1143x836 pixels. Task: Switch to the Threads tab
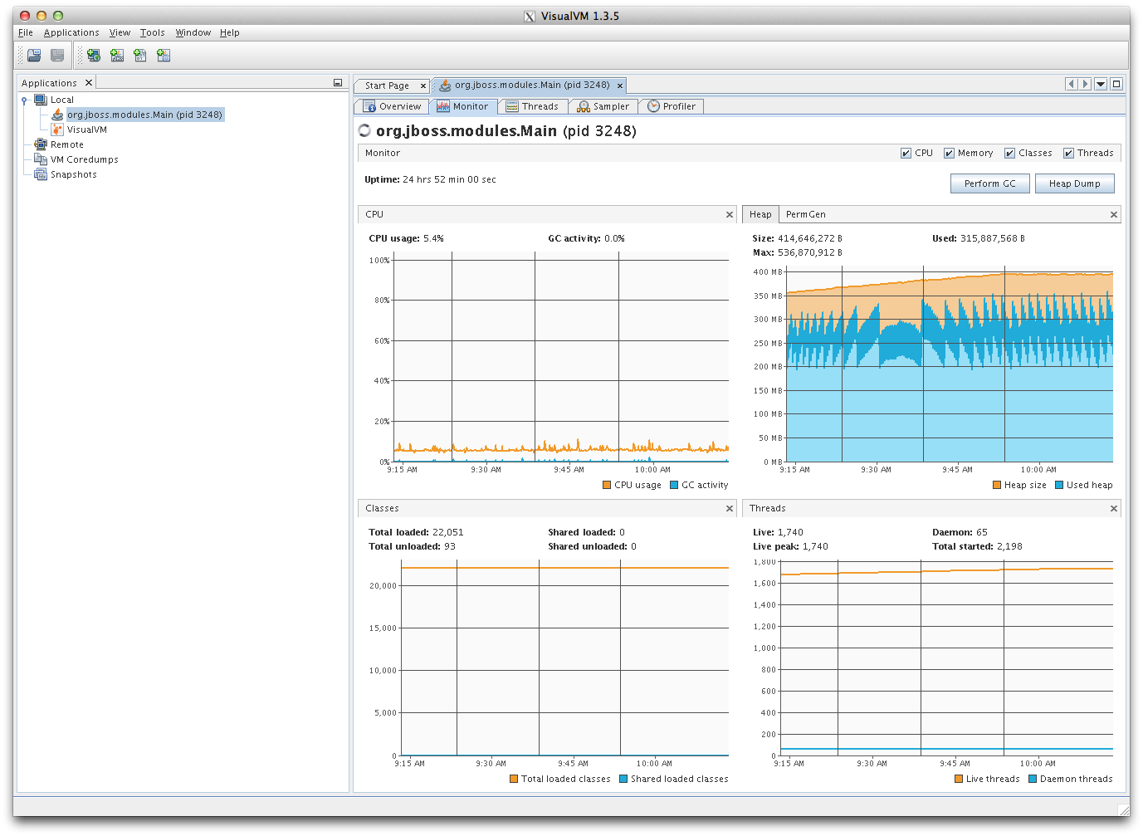point(532,106)
